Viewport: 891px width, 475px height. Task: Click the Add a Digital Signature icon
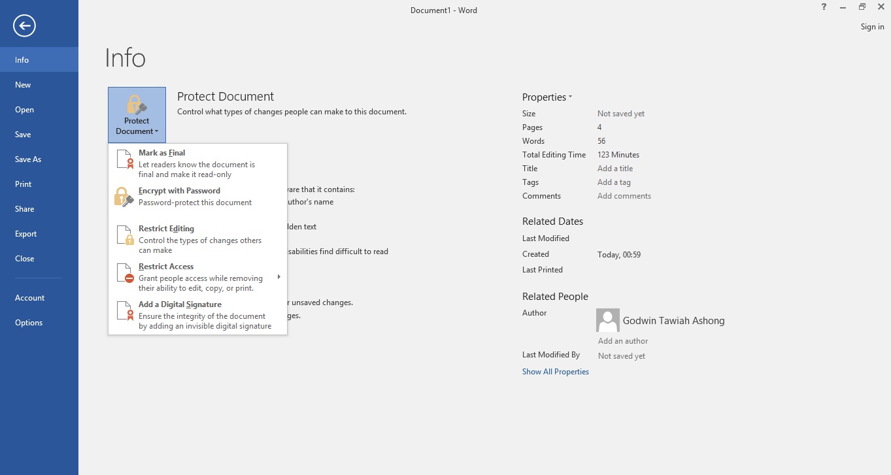click(x=124, y=310)
